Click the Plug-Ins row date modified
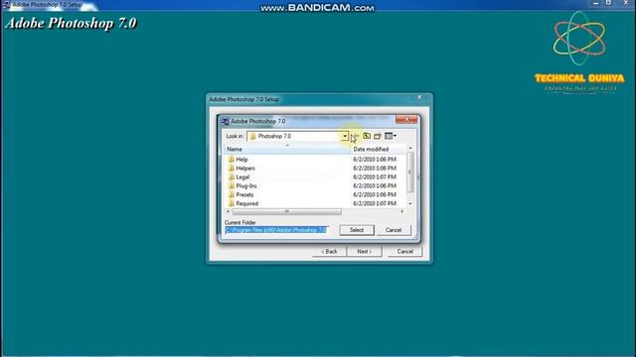636x357 pixels. 375,186
